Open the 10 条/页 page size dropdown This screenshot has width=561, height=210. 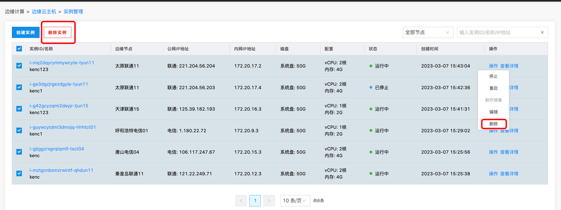click(295, 201)
